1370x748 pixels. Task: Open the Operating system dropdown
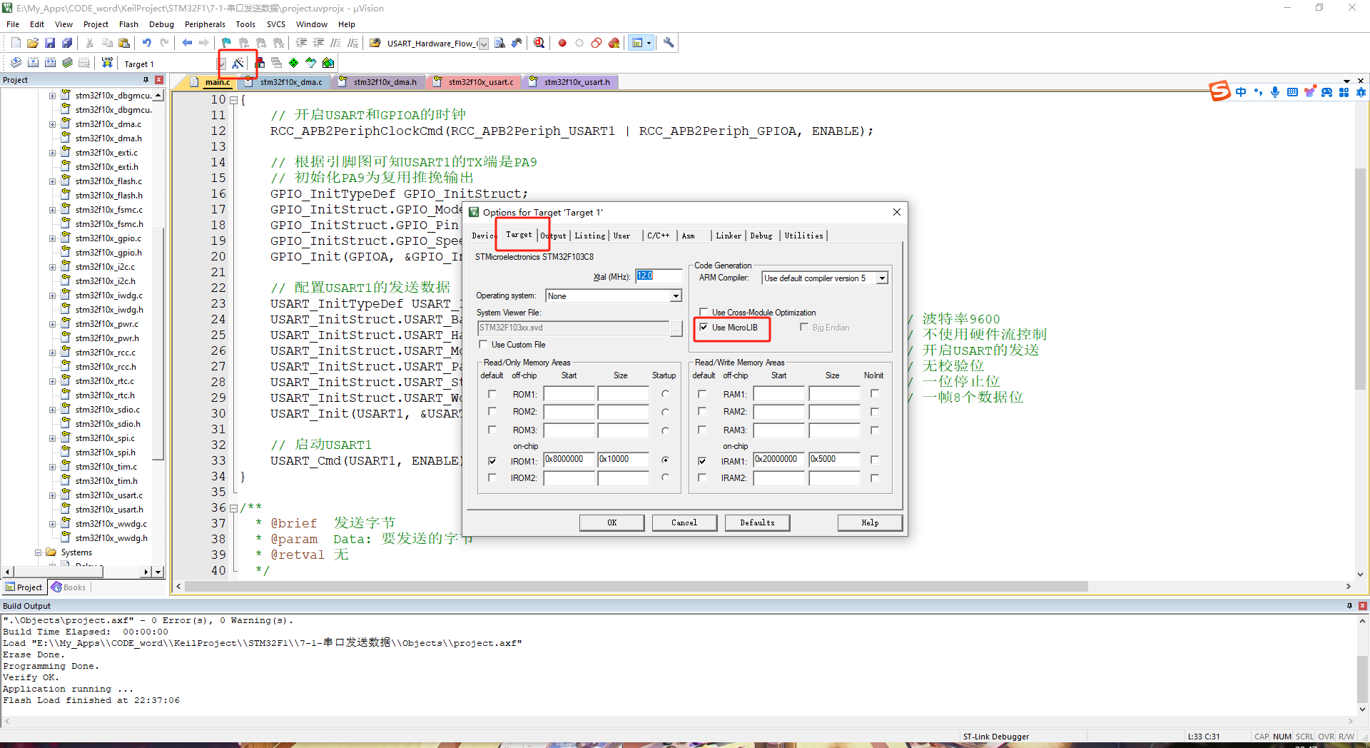[676, 296]
